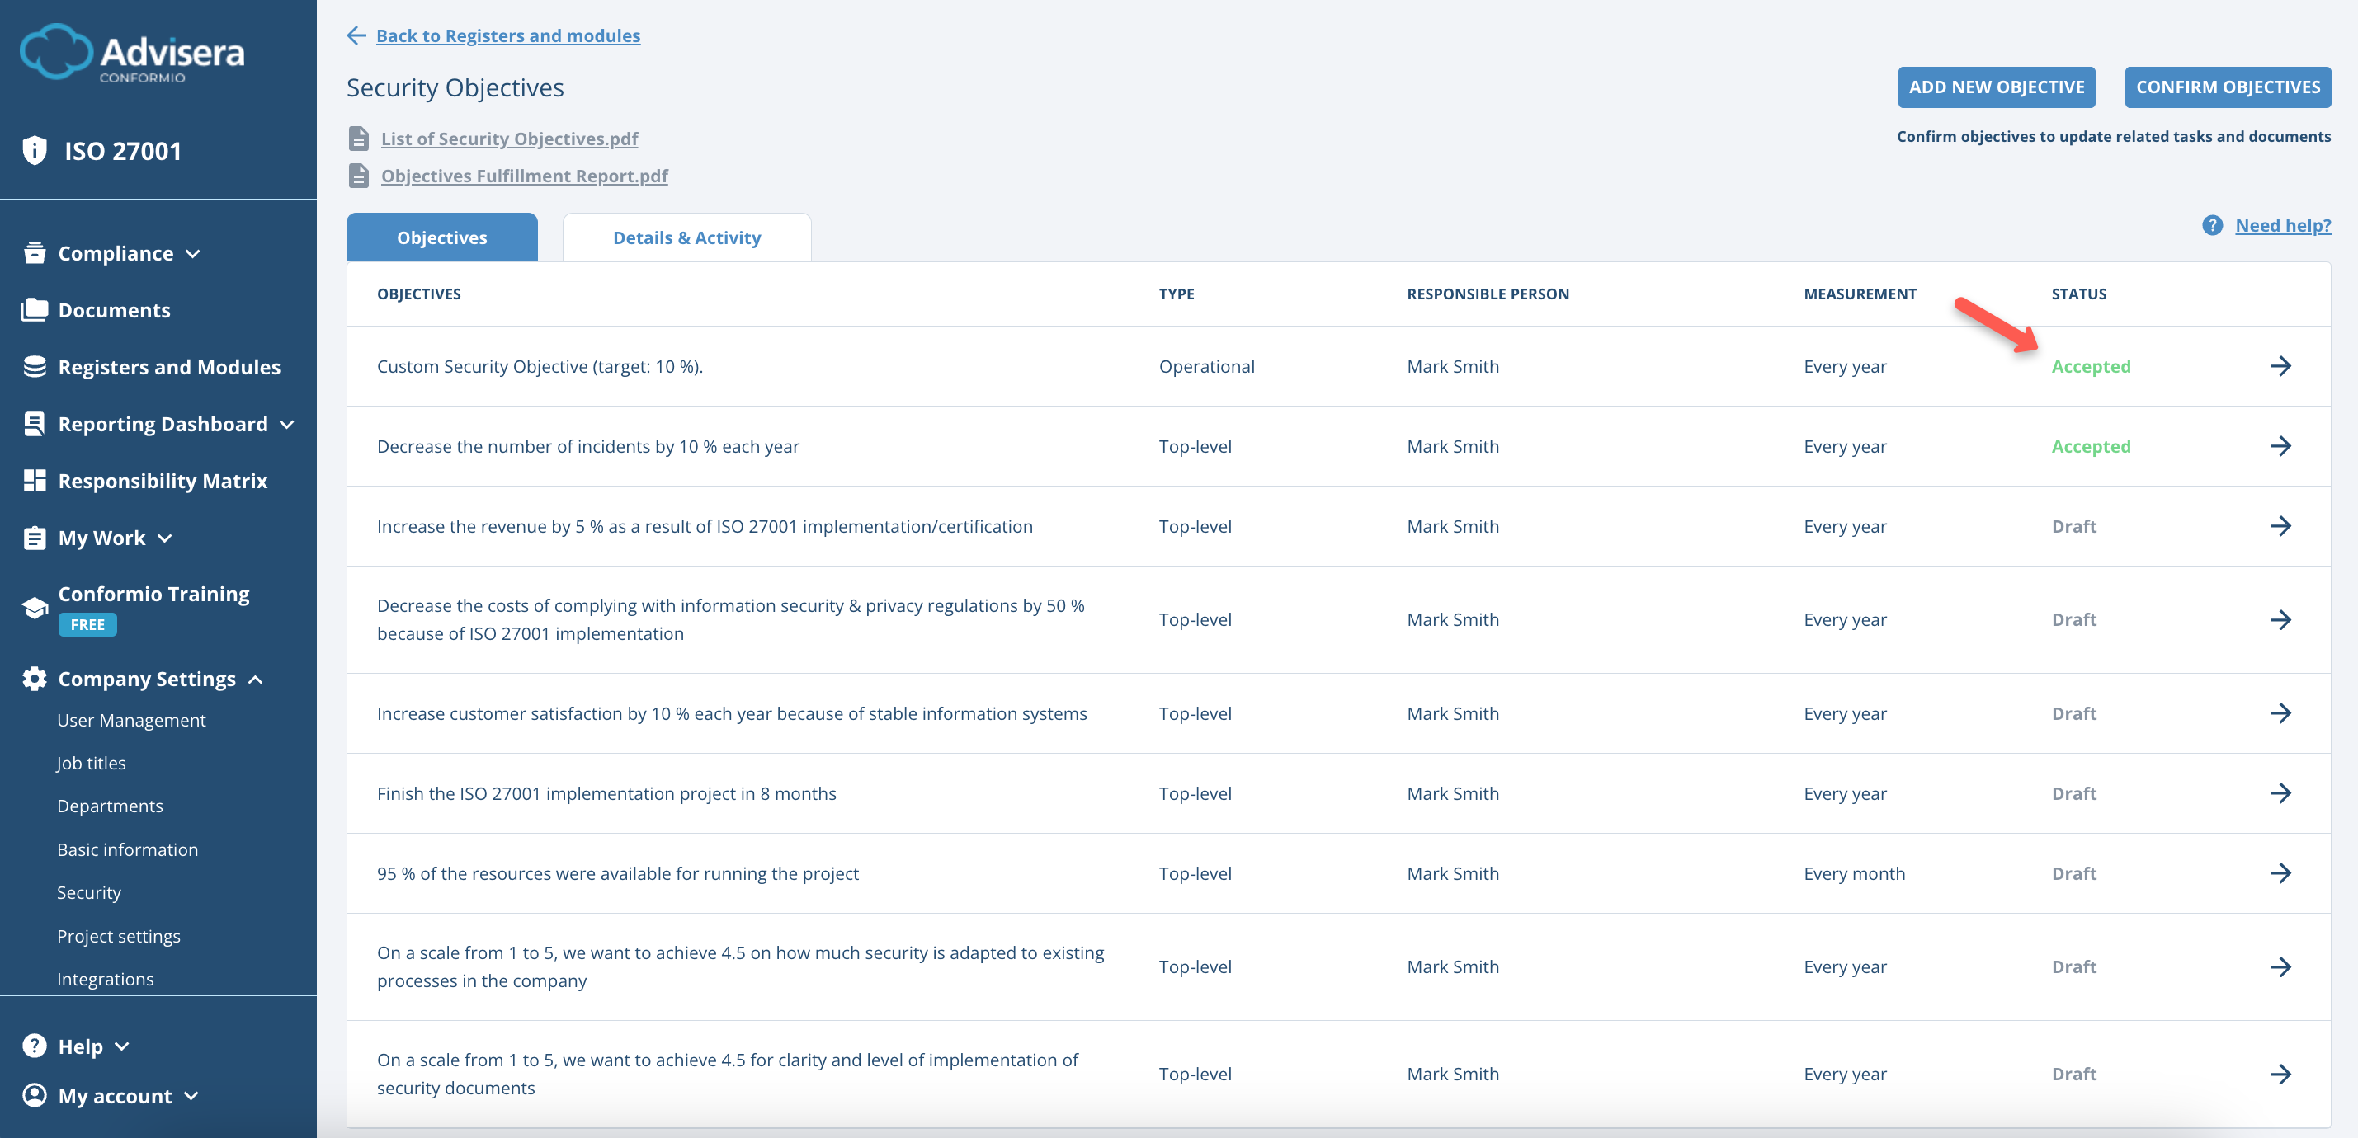Image resolution: width=2358 pixels, height=1138 pixels.
Task: Select the Registers and Modules icon
Action: point(34,366)
